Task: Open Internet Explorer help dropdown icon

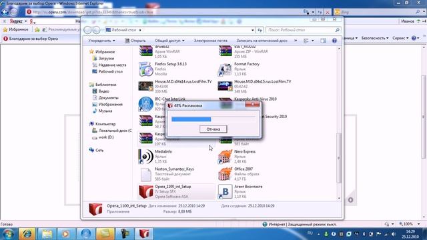Action: (415, 38)
